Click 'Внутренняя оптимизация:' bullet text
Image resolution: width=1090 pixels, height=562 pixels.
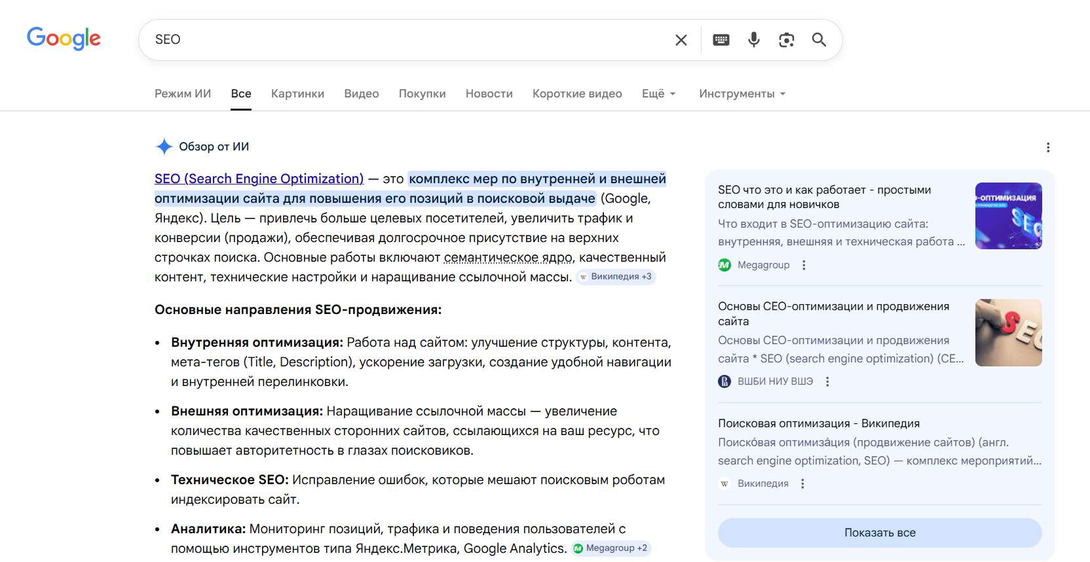[x=257, y=342]
